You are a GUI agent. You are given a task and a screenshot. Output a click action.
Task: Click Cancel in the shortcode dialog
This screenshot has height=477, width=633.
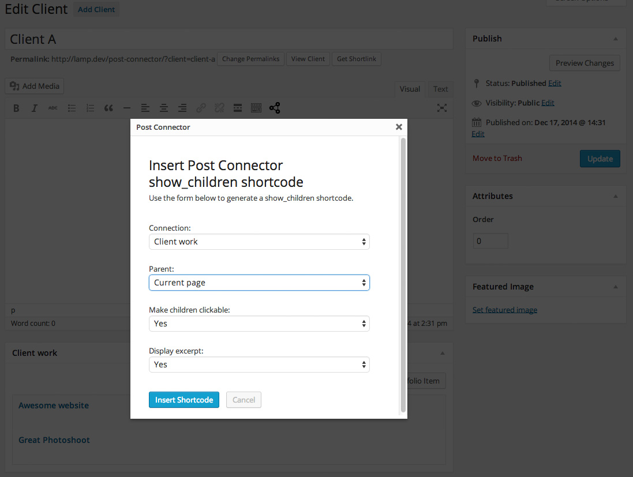[x=244, y=400]
